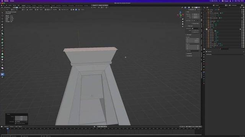245x137 pixels.
Task: Enable the Render Region checkbox
Action: [192, 24]
